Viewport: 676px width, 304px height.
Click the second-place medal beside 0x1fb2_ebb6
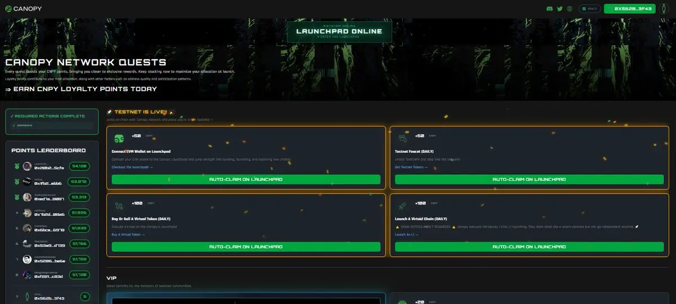coord(17,182)
